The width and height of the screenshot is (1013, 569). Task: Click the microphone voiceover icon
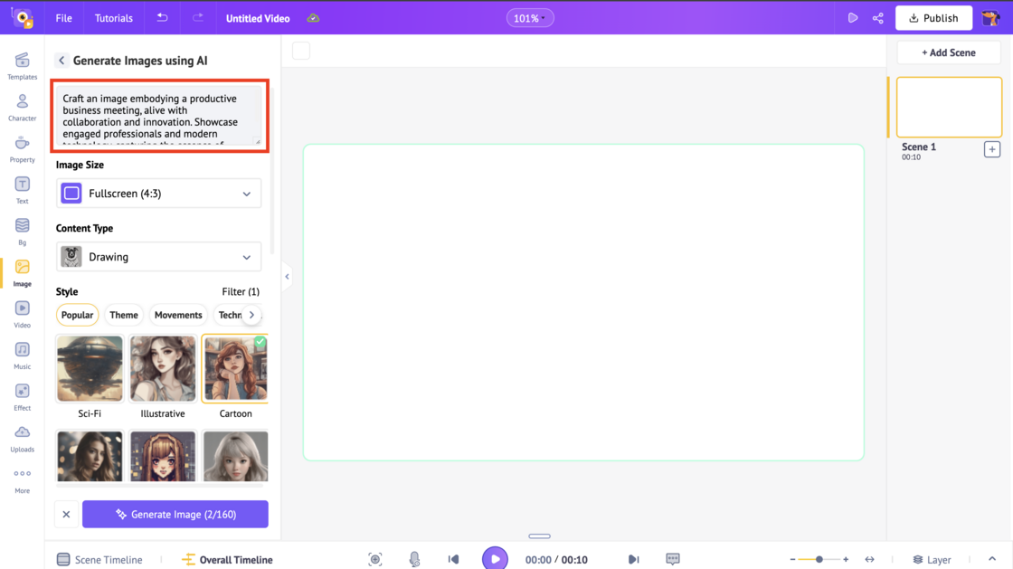pos(414,558)
